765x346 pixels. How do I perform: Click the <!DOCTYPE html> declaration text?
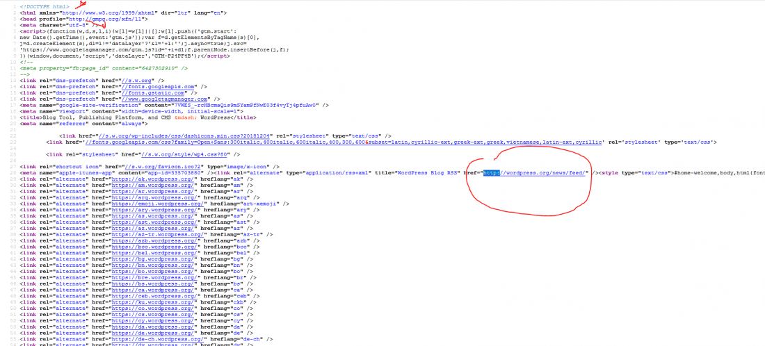45,6
